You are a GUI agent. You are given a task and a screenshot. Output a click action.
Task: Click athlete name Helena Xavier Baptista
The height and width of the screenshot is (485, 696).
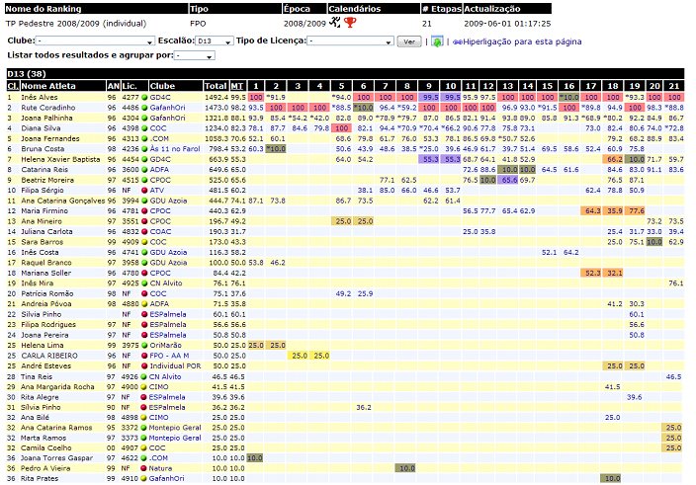[x=60, y=159]
